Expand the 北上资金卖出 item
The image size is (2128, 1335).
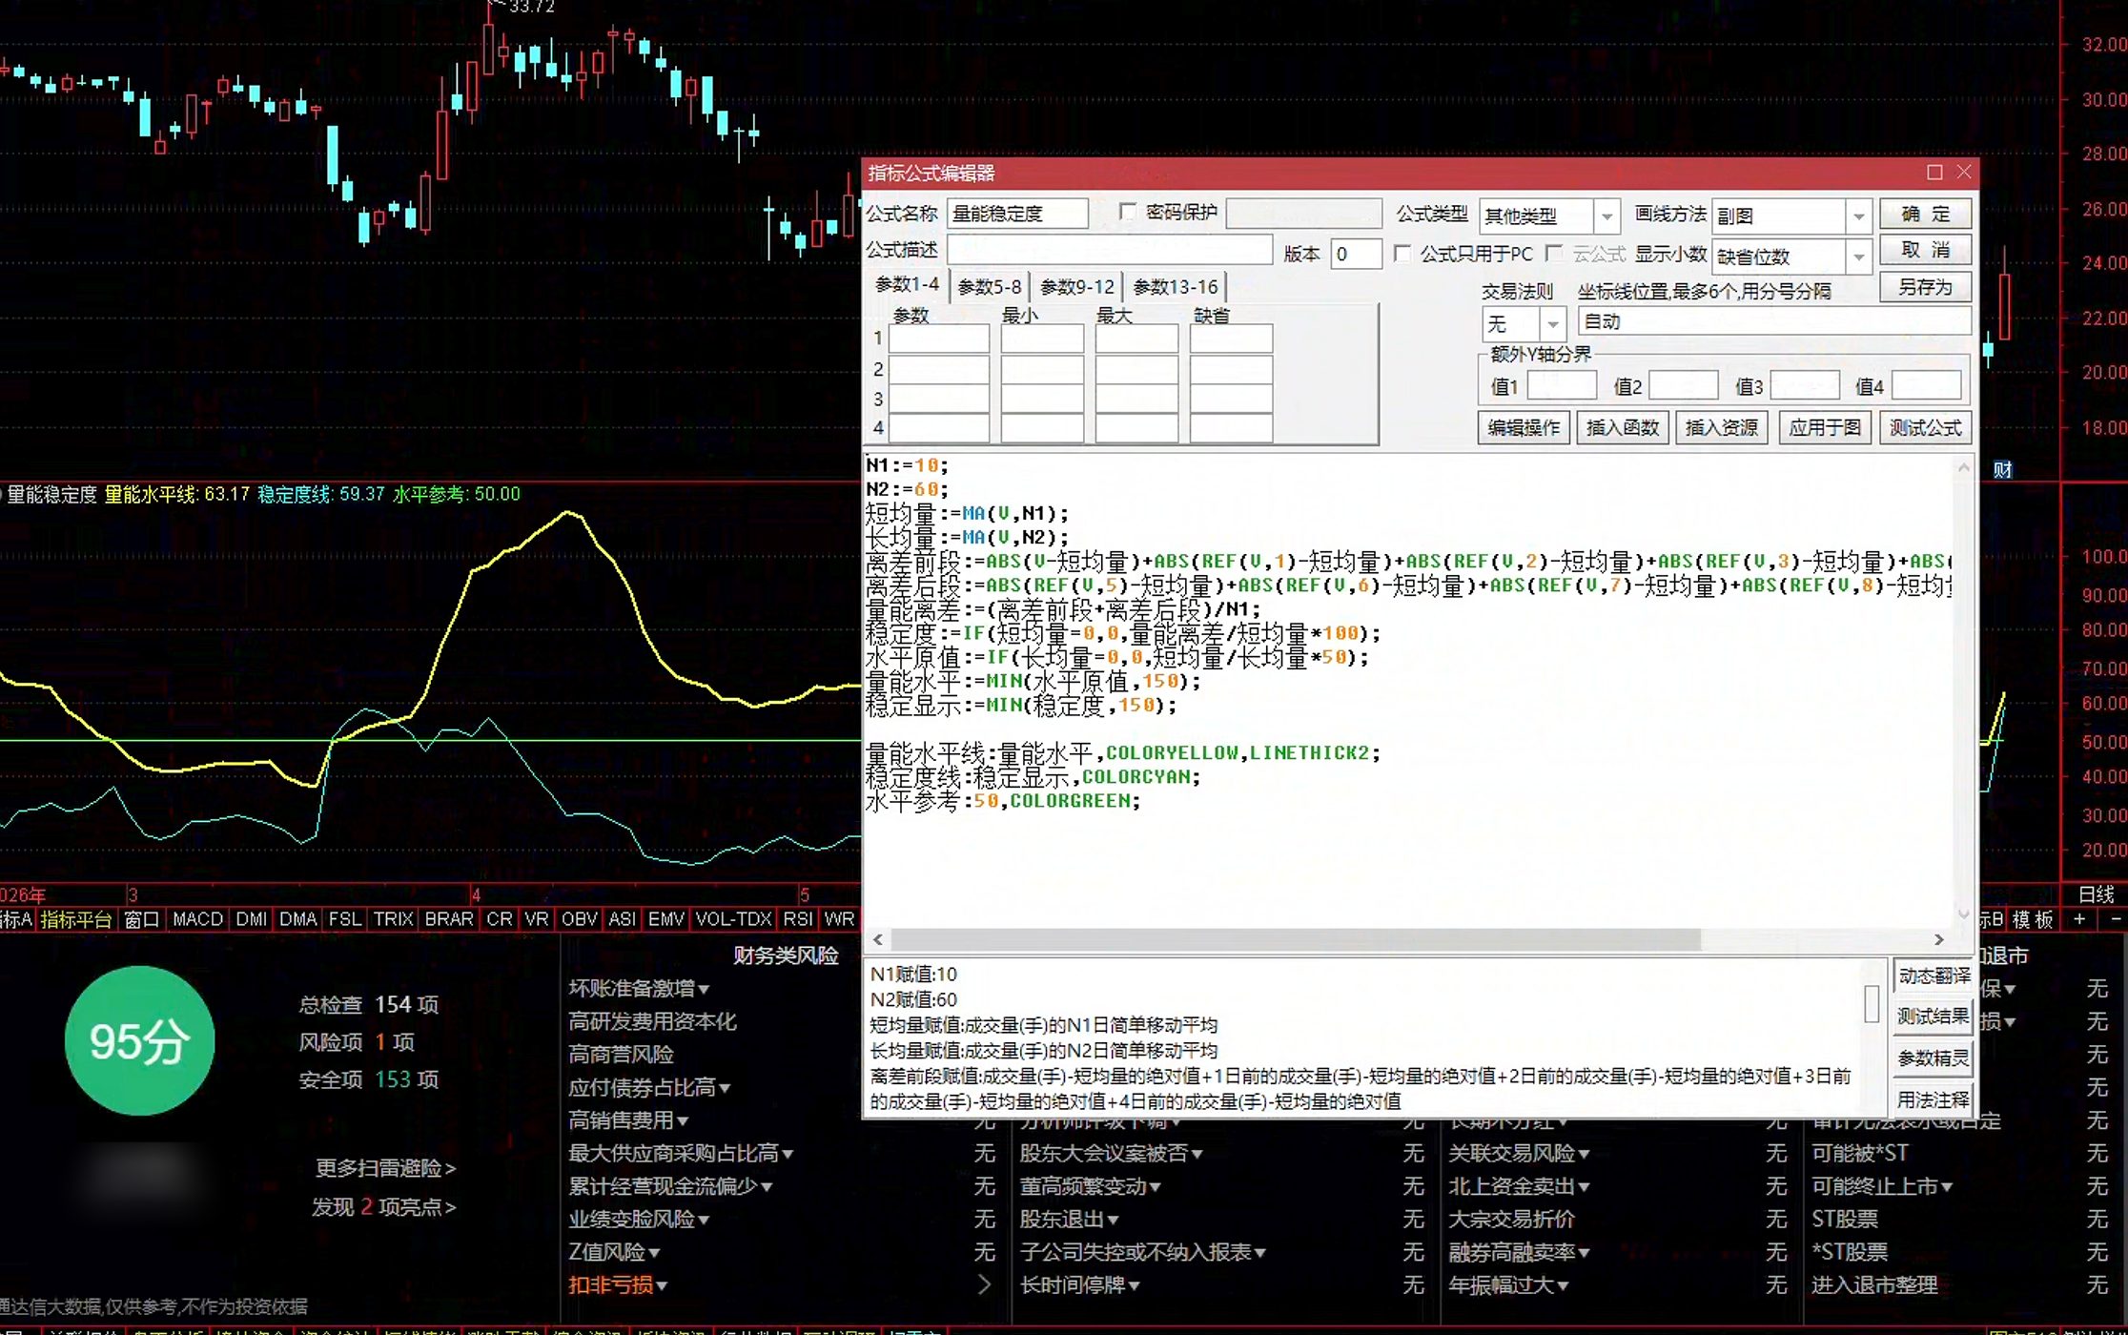[x=1584, y=1187]
